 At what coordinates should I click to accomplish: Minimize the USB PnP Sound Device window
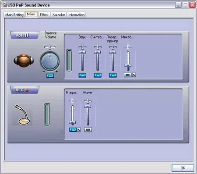tap(178, 5)
